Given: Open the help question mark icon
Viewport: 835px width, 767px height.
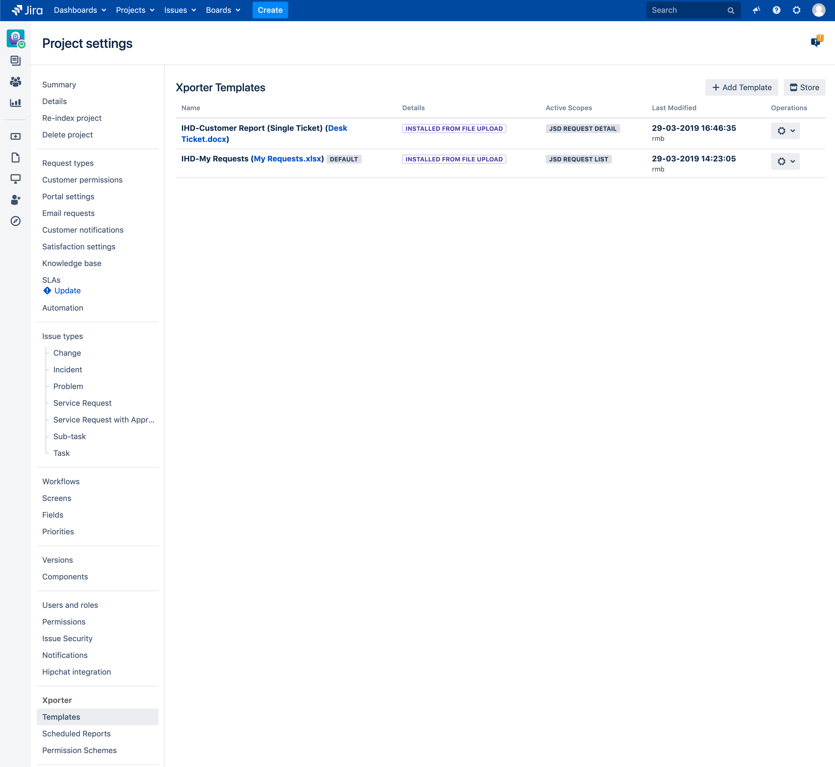Looking at the screenshot, I should click(776, 10).
